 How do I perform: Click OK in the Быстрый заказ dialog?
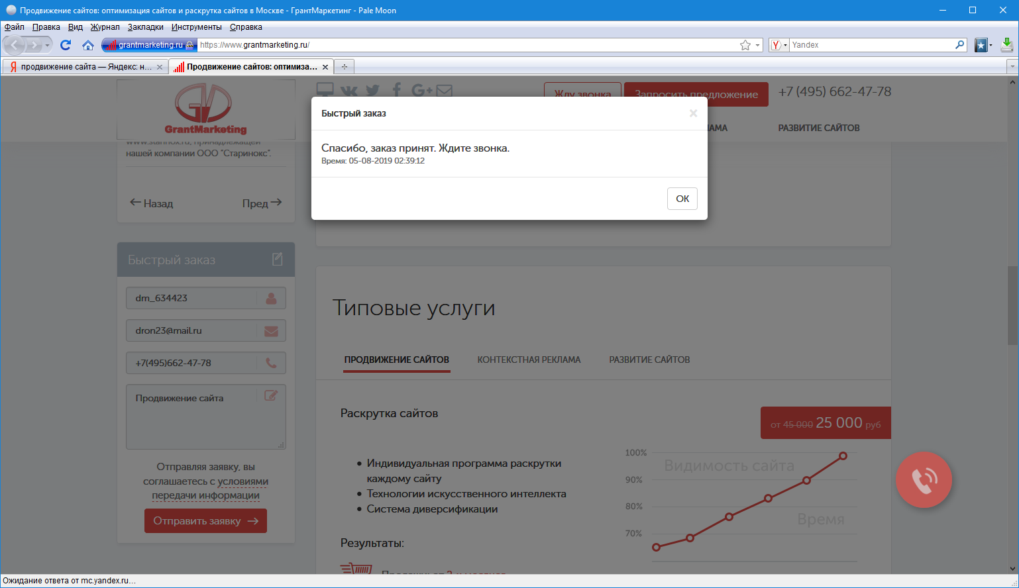coord(682,199)
